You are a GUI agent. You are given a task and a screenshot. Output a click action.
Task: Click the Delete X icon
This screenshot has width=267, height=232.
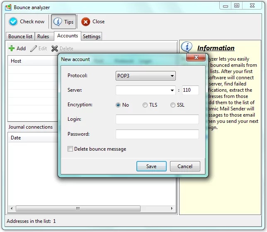tap(54, 49)
